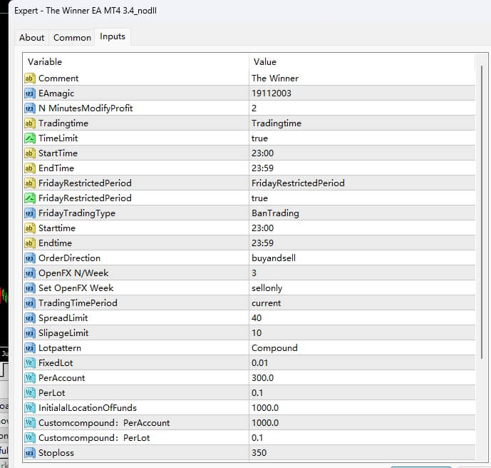The image size is (491, 468).
Task: Click the integer icon beside OpenFX N/Week
Action: coord(30,273)
